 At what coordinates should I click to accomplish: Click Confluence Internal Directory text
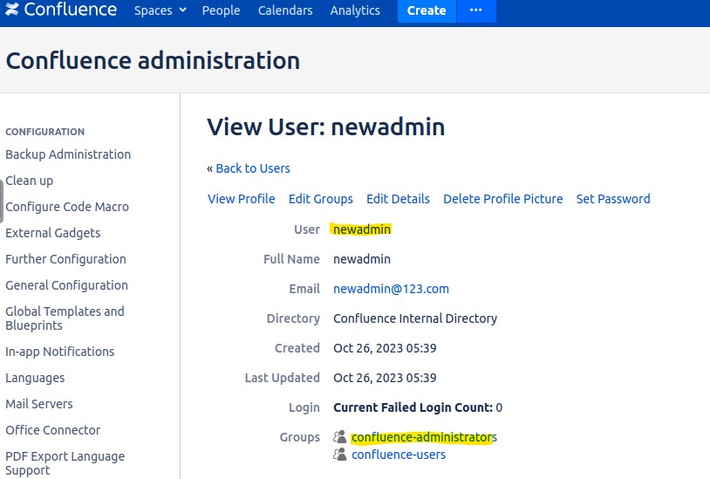[415, 318]
